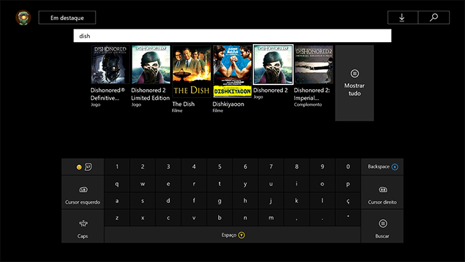Tap the ç key on the keyboard
The image size is (465, 262).
click(x=348, y=201)
